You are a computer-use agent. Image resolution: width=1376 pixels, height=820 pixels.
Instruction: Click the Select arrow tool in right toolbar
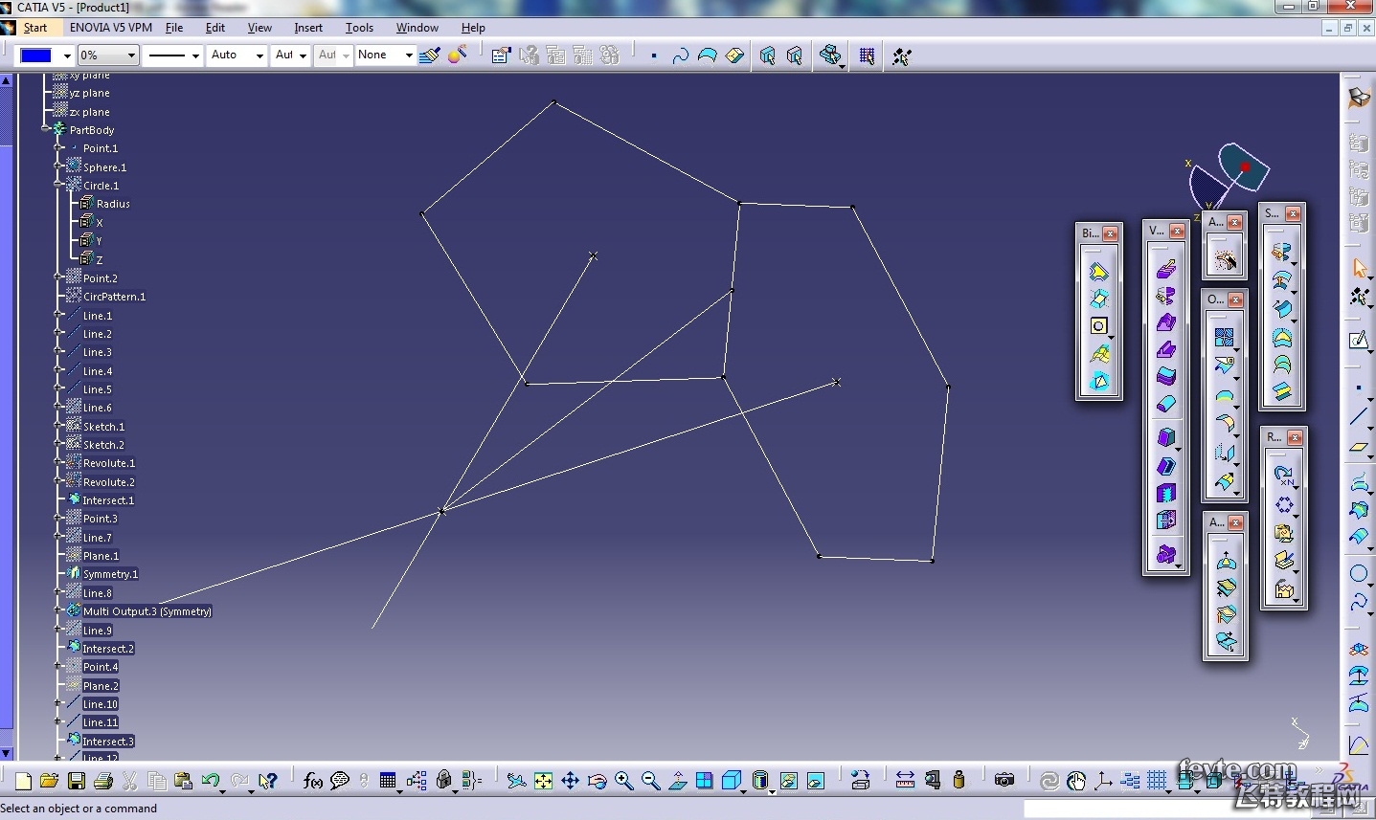tap(1359, 268)
